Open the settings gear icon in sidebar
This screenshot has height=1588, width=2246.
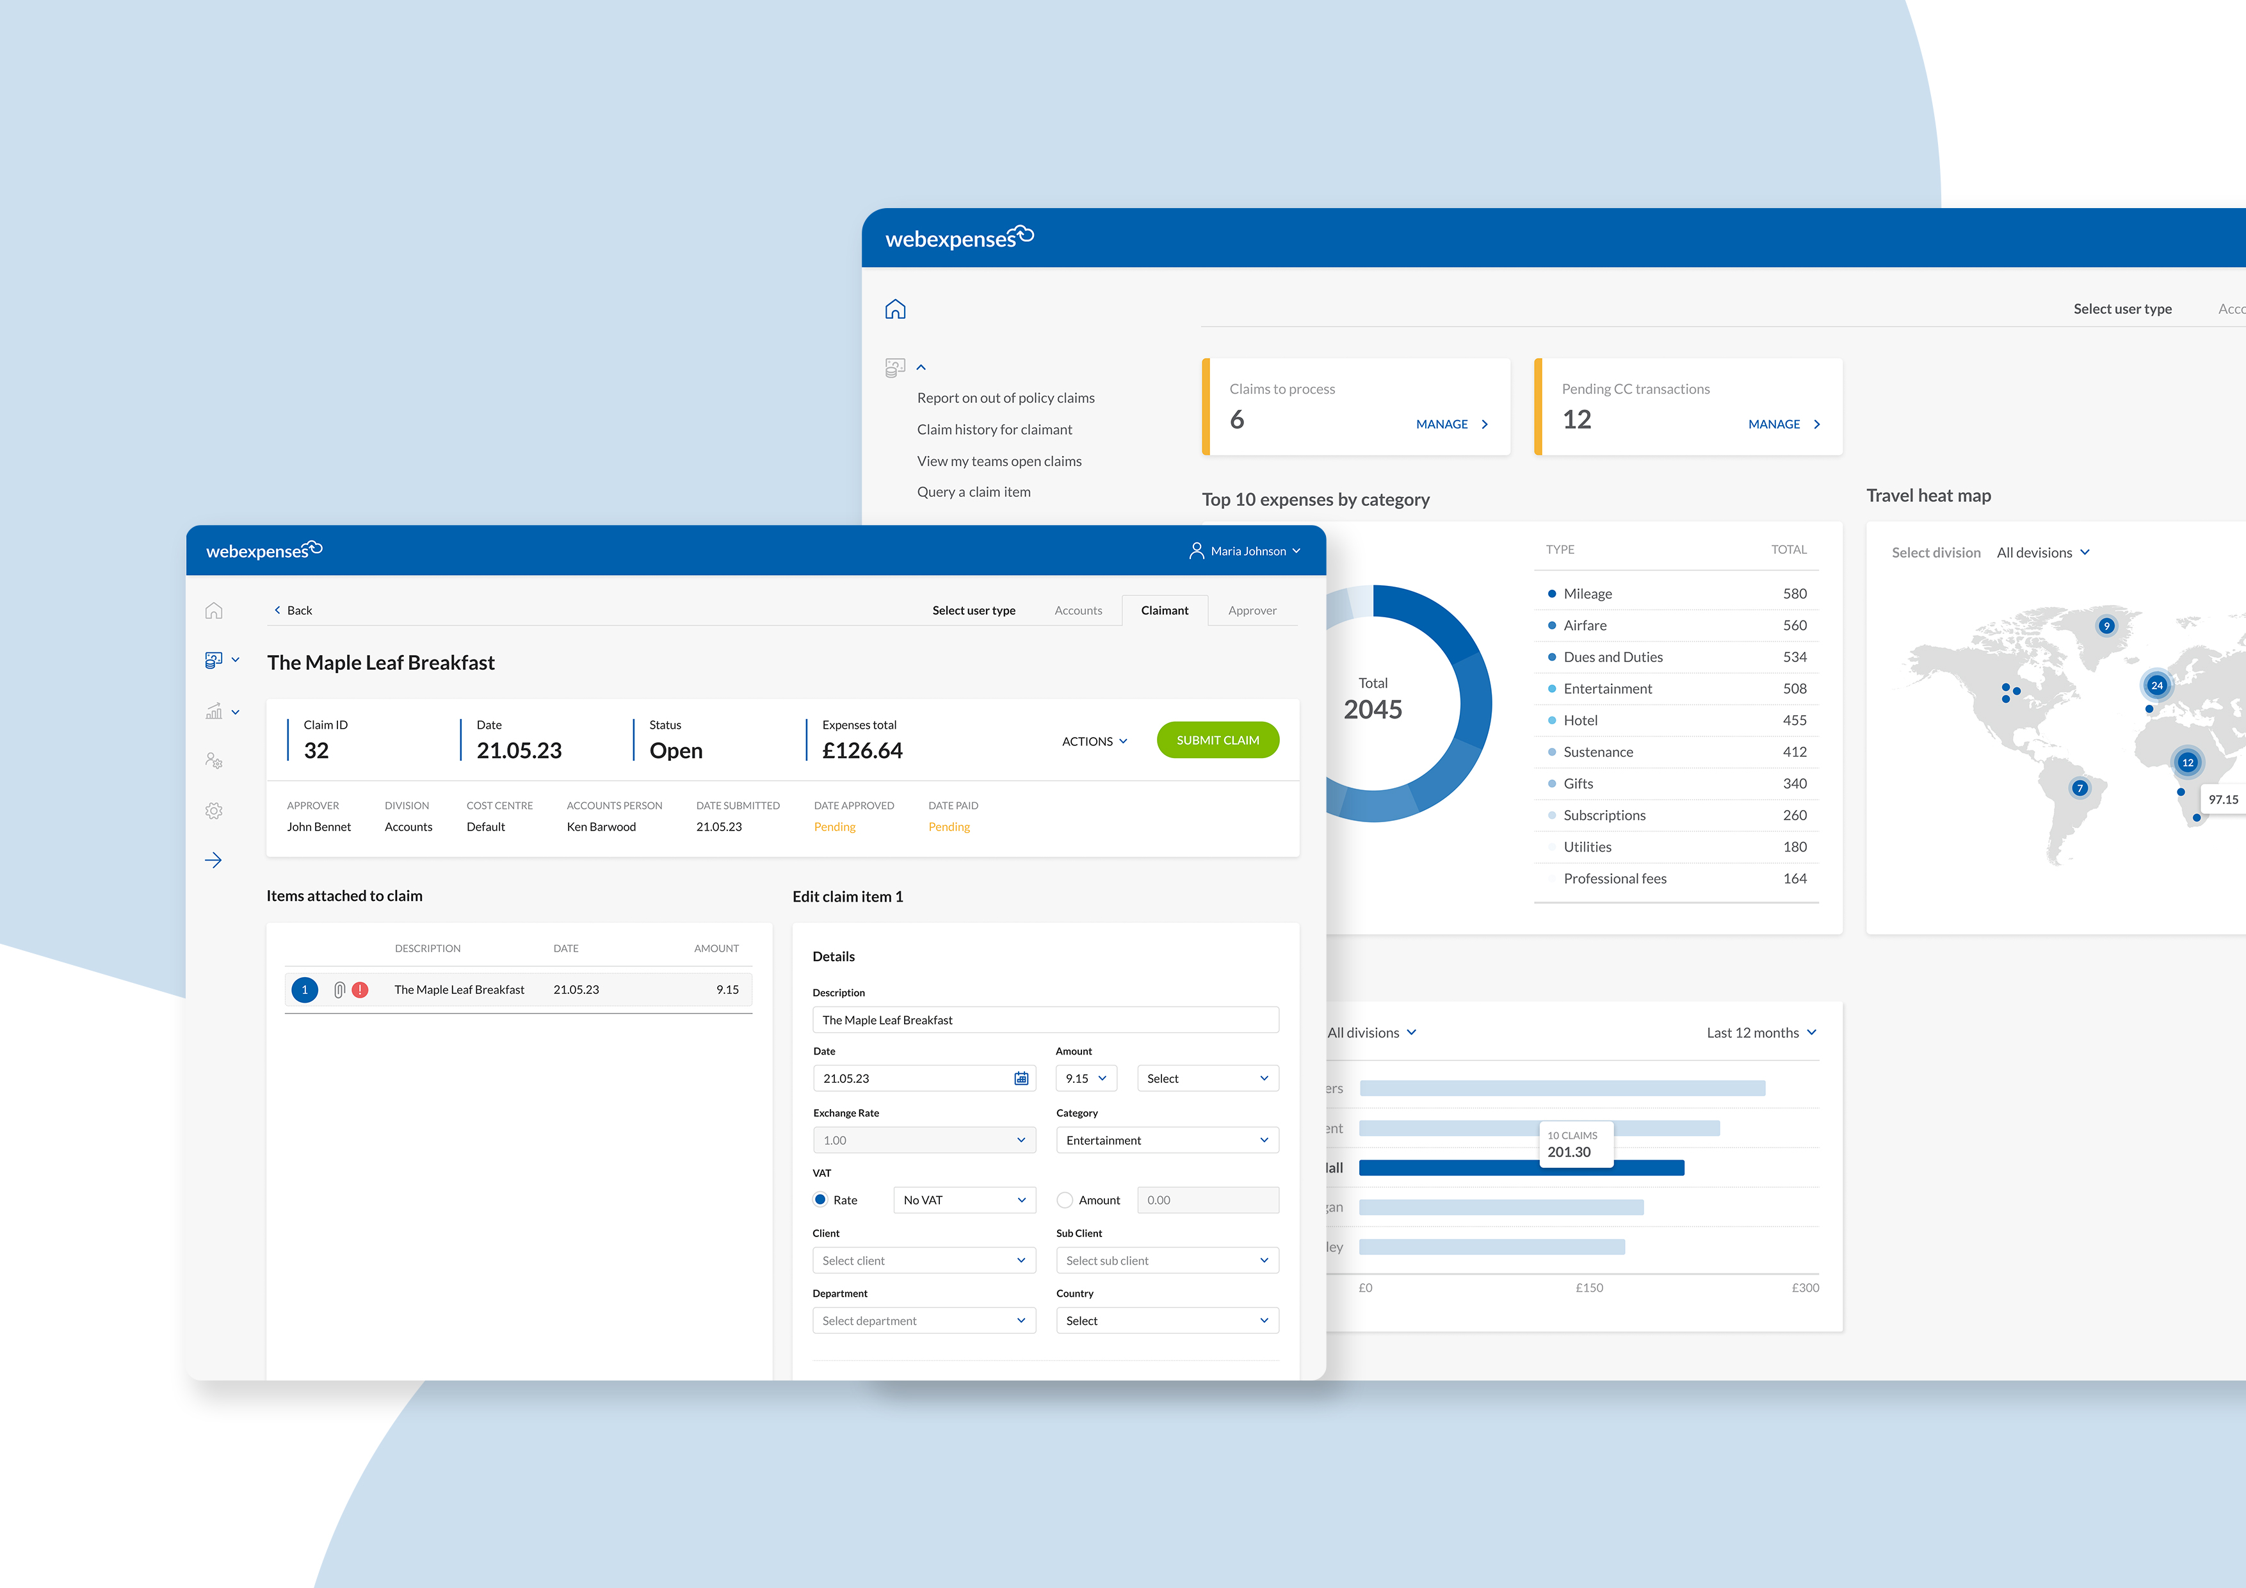click(213, 810)
